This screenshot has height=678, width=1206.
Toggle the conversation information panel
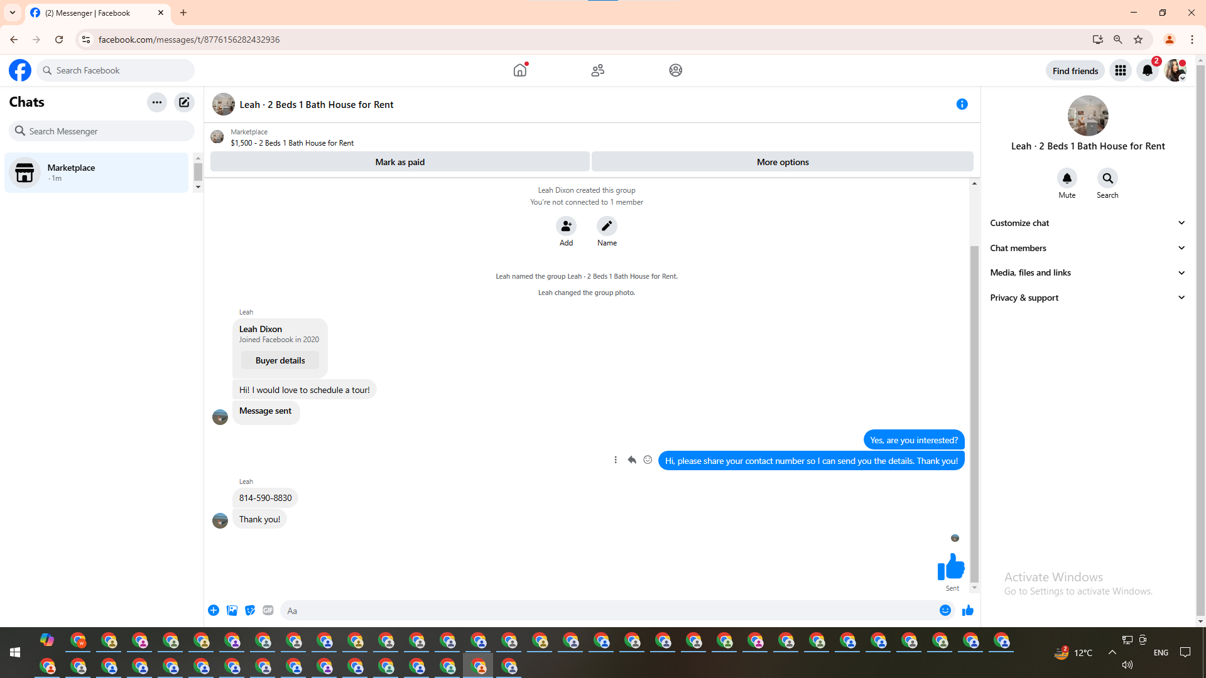tap(962, 104)
